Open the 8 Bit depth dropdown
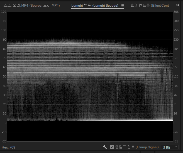 [x=170, y=147]
